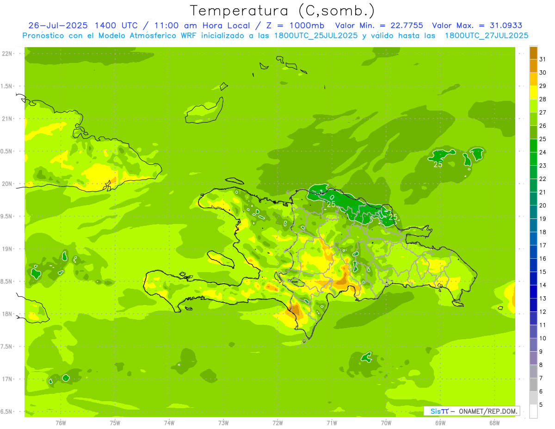The width and height of the screenshot is (555, 429).
Task: Click legend value "24"
Action: point(543,152)
